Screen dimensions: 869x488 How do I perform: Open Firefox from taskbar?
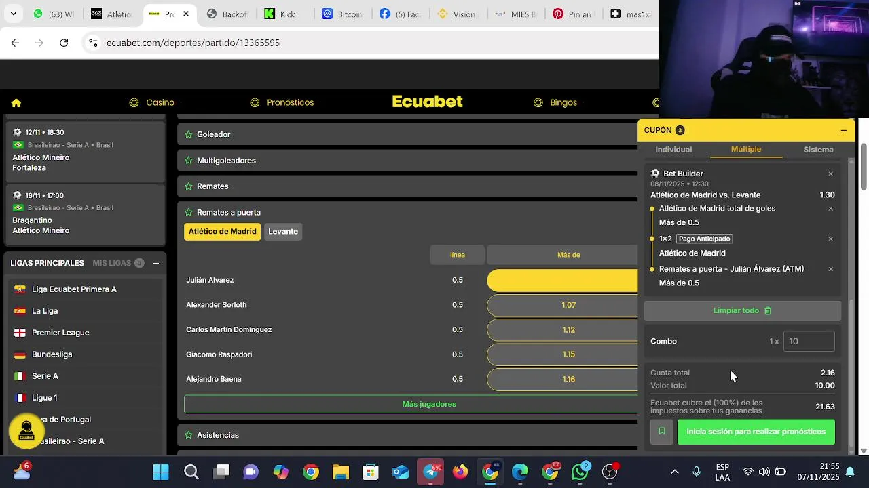[460, 472]
